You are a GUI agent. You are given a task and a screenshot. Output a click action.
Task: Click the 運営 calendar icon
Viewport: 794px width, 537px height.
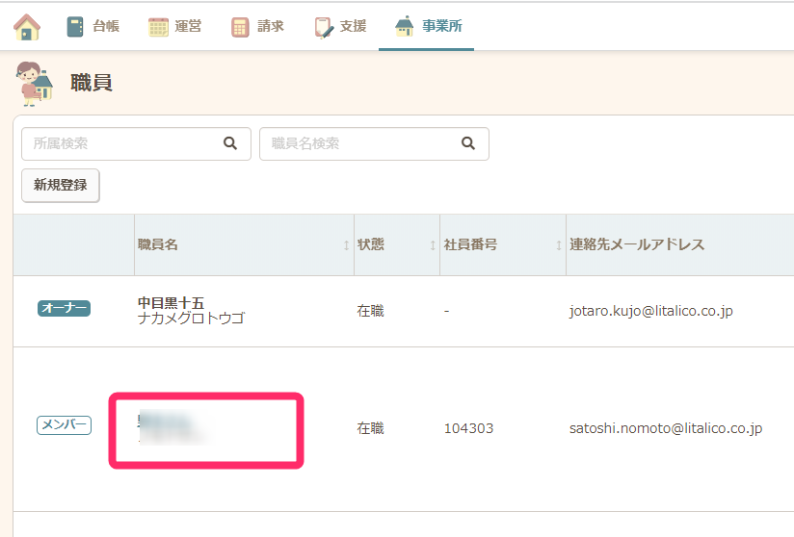pyautogui.click(x=158, y=27)
